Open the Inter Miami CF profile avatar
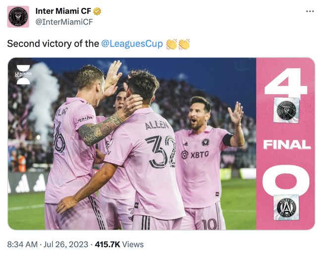The width and height of the screenshot is (322, 257). pyautogui.click(x=18, y=17)
